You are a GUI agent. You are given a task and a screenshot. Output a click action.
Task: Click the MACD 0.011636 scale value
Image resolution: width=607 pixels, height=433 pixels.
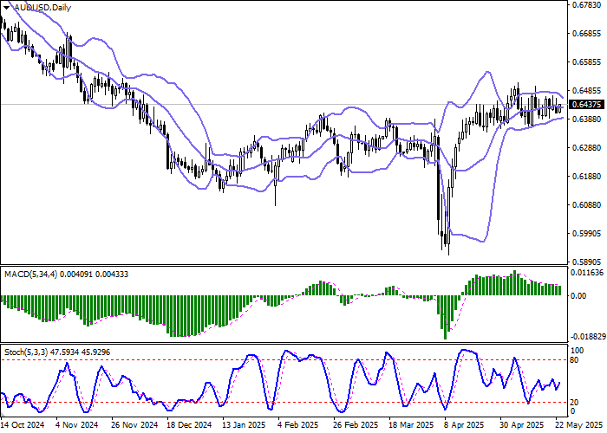point(588,273)
